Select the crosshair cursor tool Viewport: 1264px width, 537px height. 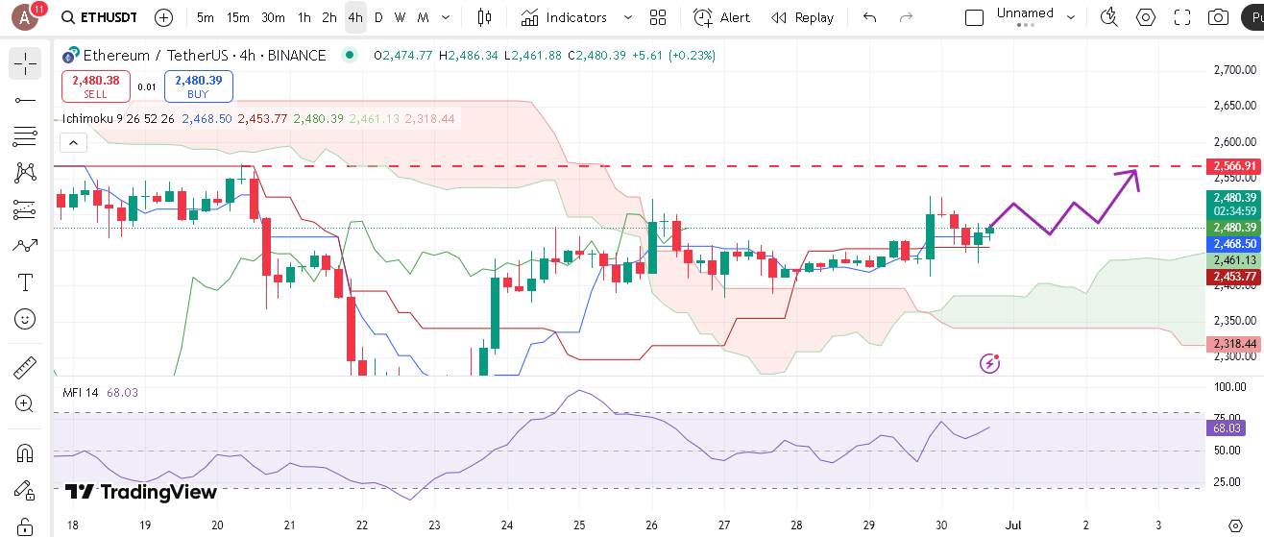(25, 63)
